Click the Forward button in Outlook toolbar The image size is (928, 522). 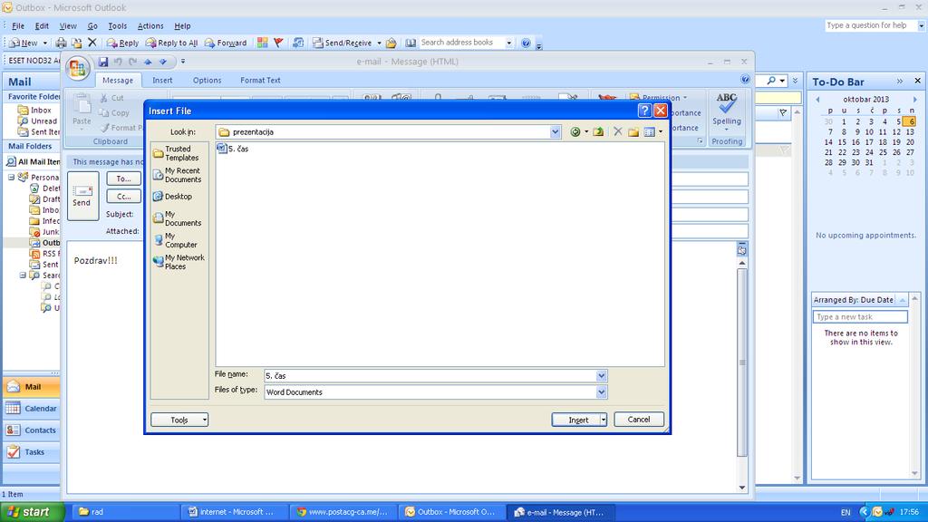click(x=226, y=43)
